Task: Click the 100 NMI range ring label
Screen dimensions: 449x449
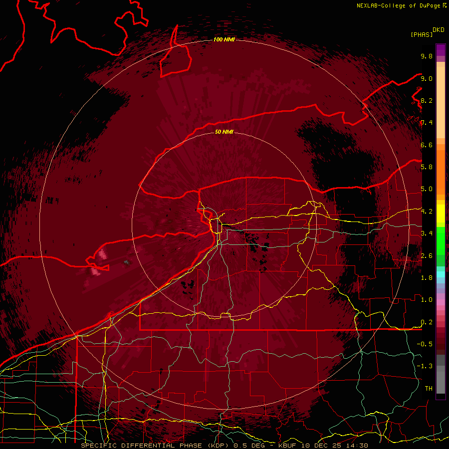Action: [224, 39]
